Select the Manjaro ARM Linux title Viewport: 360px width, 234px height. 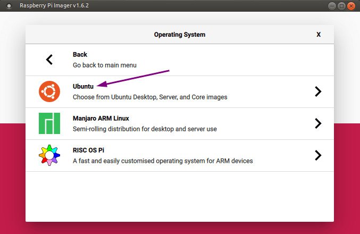(101, 118)
